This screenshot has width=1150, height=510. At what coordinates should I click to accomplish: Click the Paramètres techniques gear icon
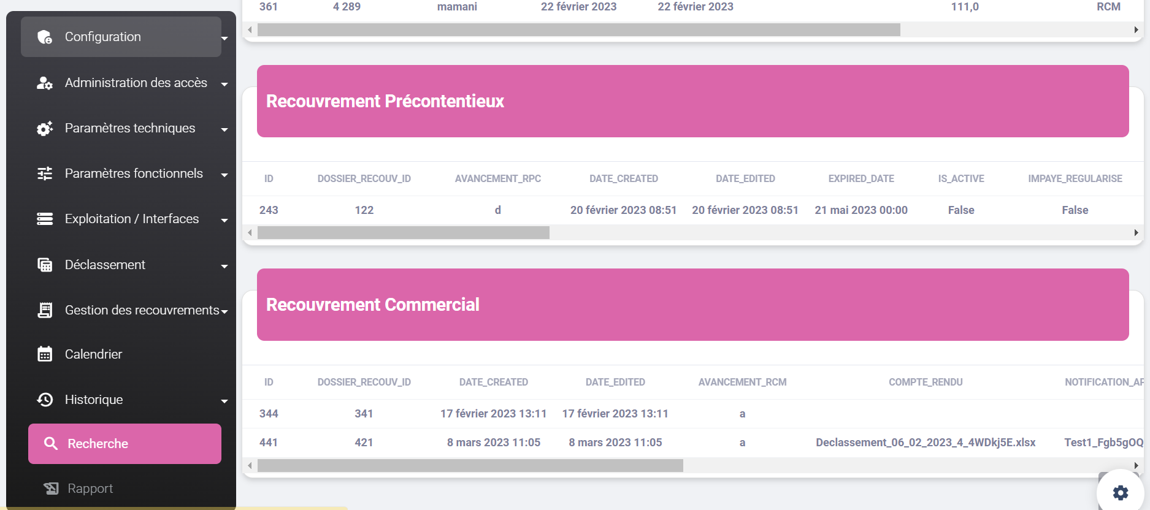[45, 129]
